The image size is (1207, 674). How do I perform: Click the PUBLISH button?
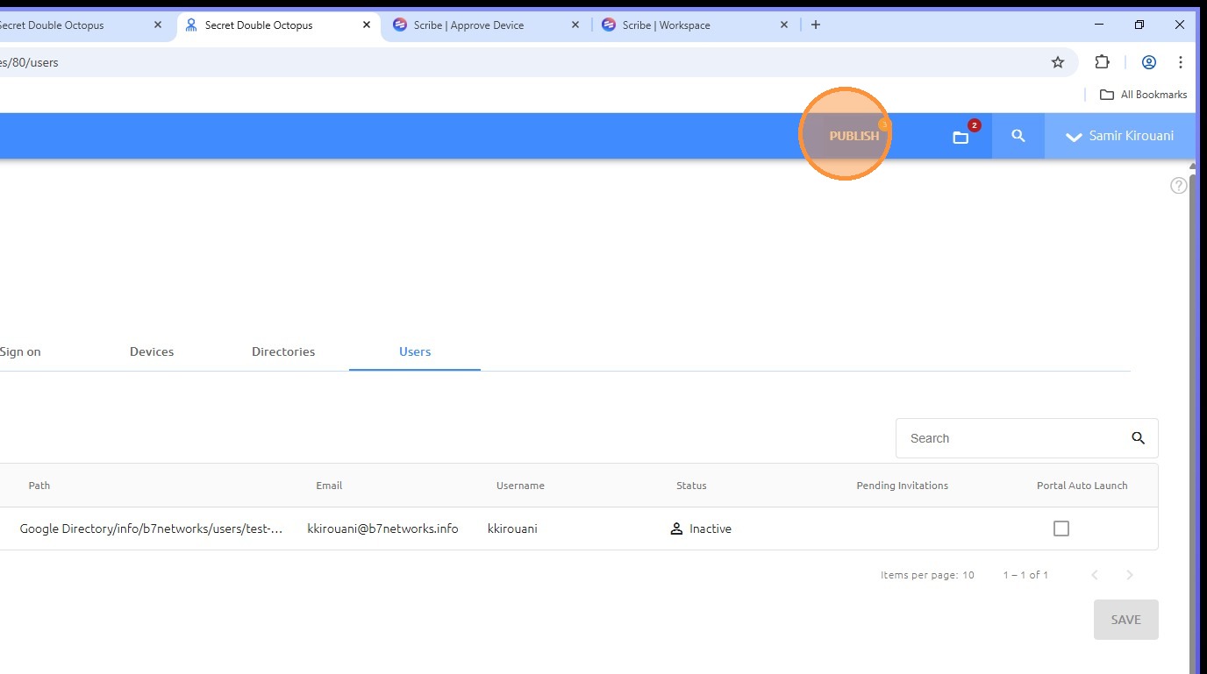point(854,136)
